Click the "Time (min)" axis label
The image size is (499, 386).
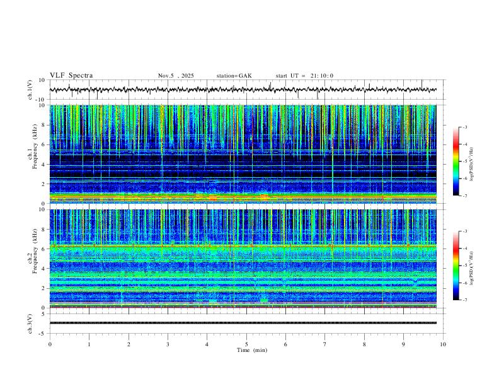[x=252, y=350]
